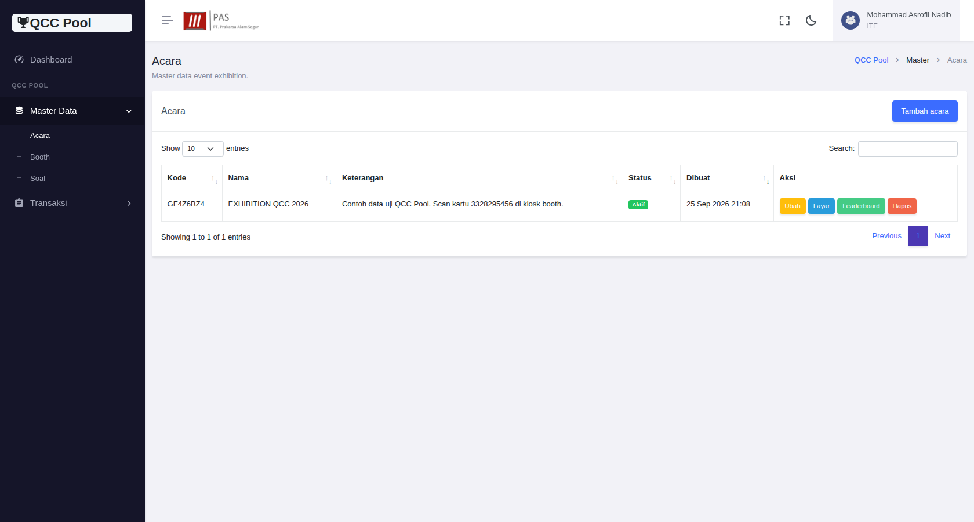
Task: Select the Booth submenu item
Action: click(40, 157)
